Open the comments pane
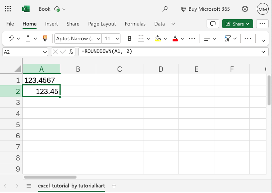Viewport: 272px width, 193px height. (x=212, y=24)
